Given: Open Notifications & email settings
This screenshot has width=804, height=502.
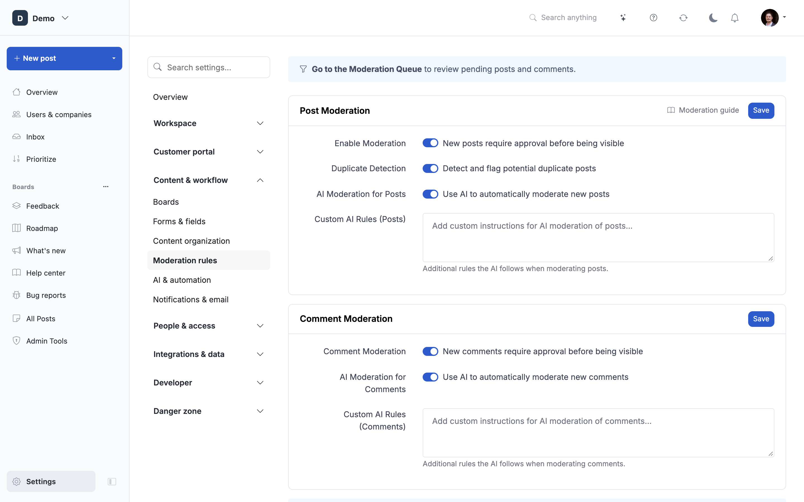Looking at the screenshot, I should [x=191, y=300].
